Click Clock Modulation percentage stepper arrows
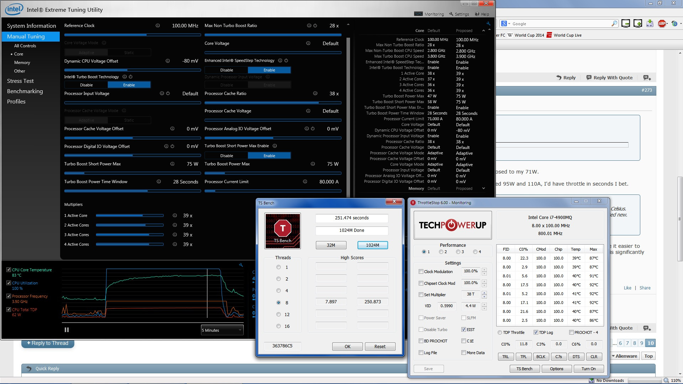Viewport: 683px width, 384px height. pos(484,272)
